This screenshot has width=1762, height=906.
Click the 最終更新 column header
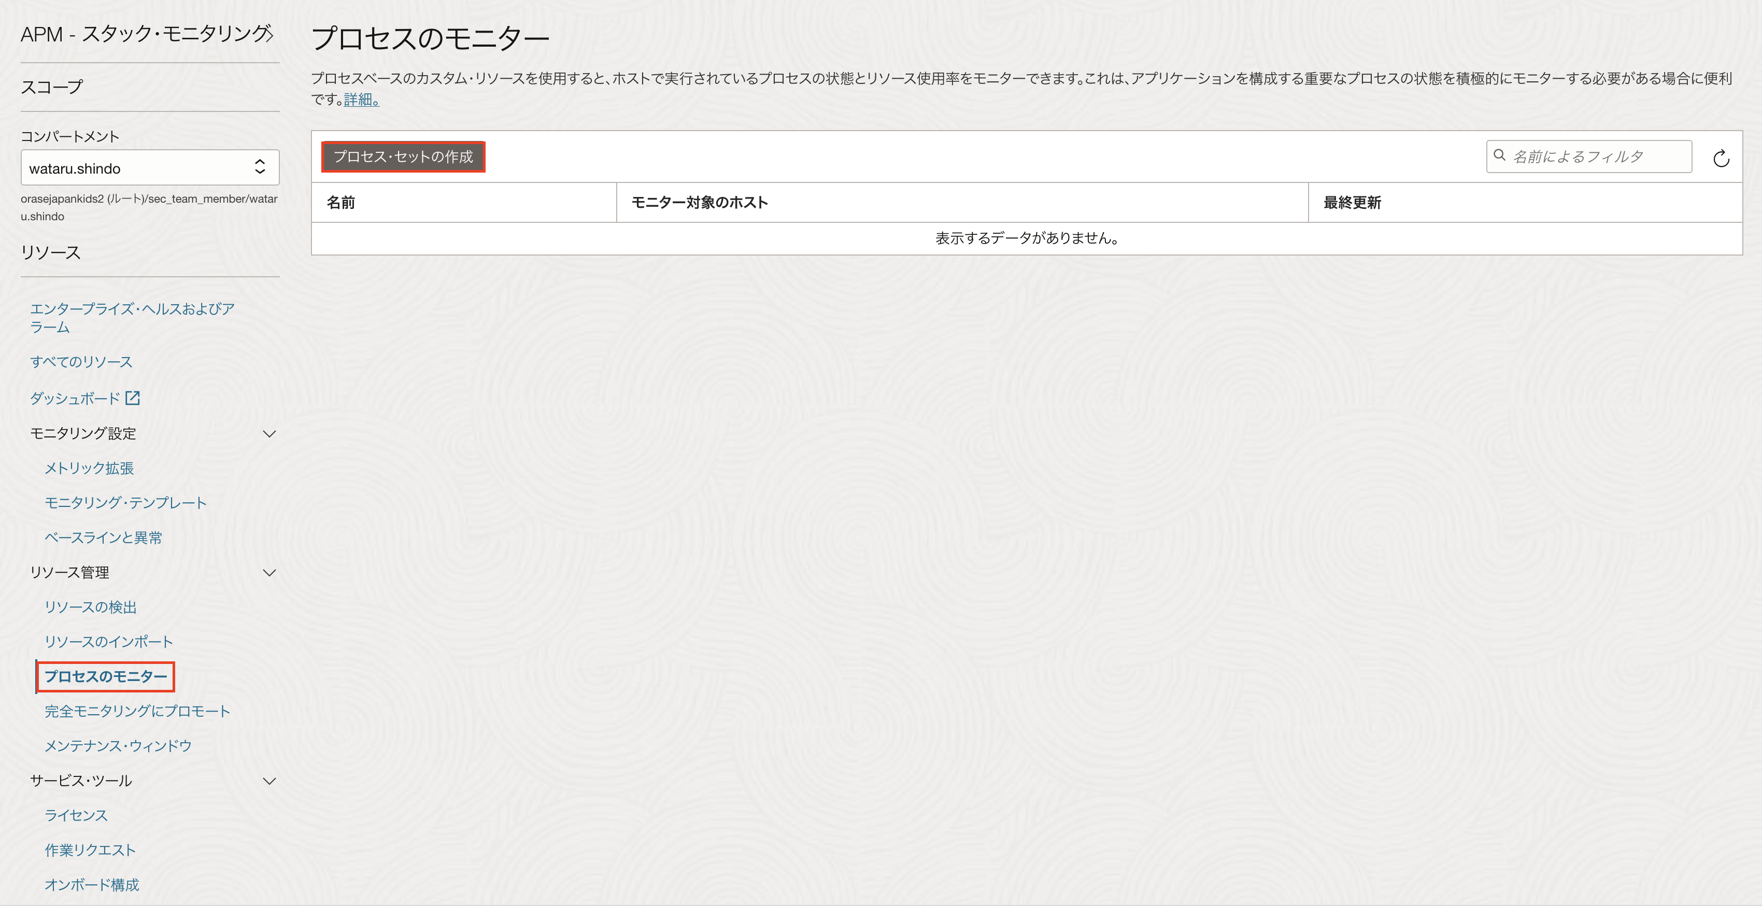pyautogui.click(x=1352, y=203)
